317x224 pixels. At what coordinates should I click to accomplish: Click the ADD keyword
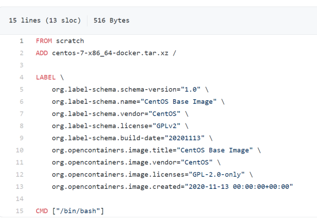(42, 53)
